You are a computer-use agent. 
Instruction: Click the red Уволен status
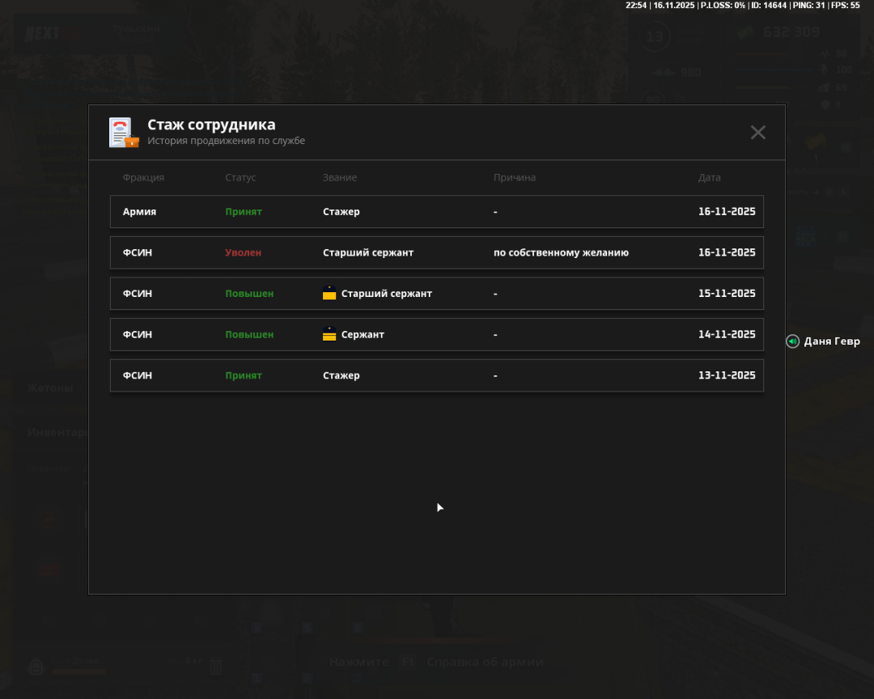pos(243,252)
